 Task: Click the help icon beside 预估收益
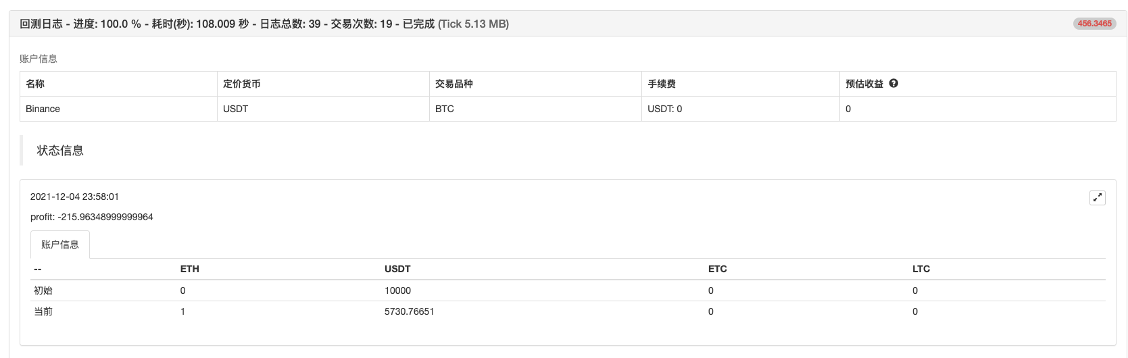893,84
